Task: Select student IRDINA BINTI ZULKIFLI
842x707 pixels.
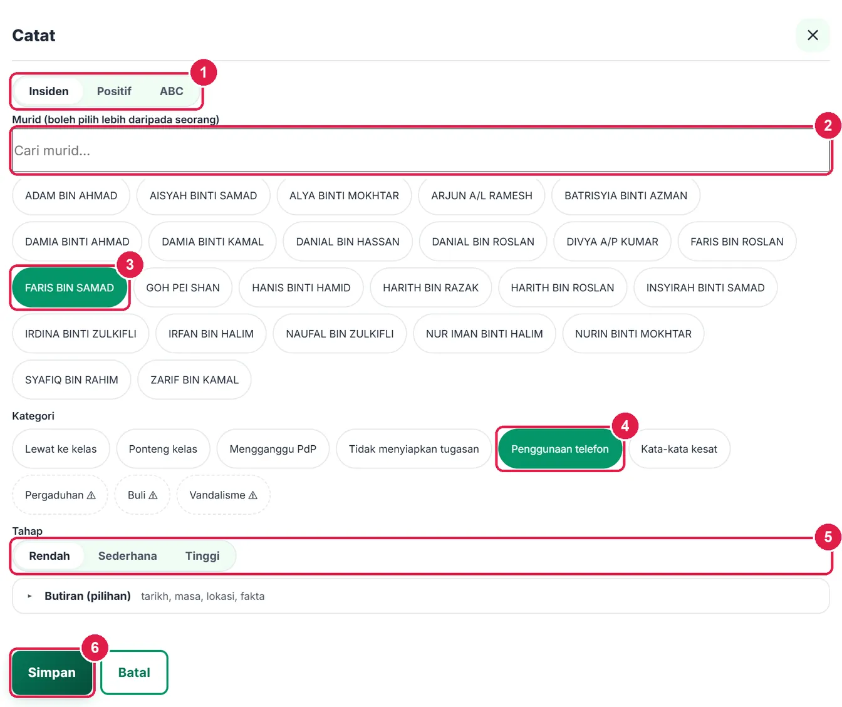Action: pos(81,334)
